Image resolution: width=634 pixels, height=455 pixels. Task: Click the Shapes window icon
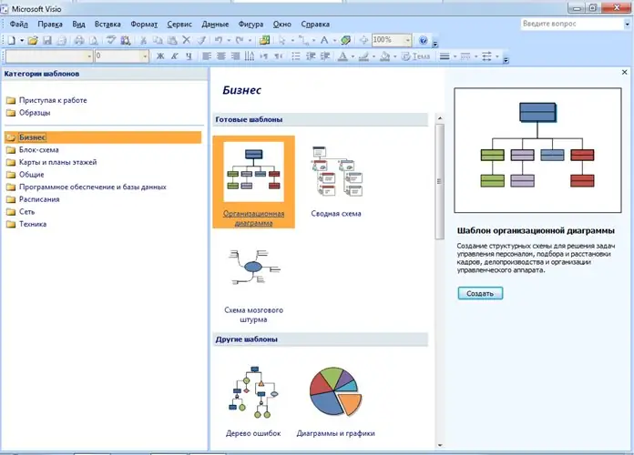coord(265,40)
